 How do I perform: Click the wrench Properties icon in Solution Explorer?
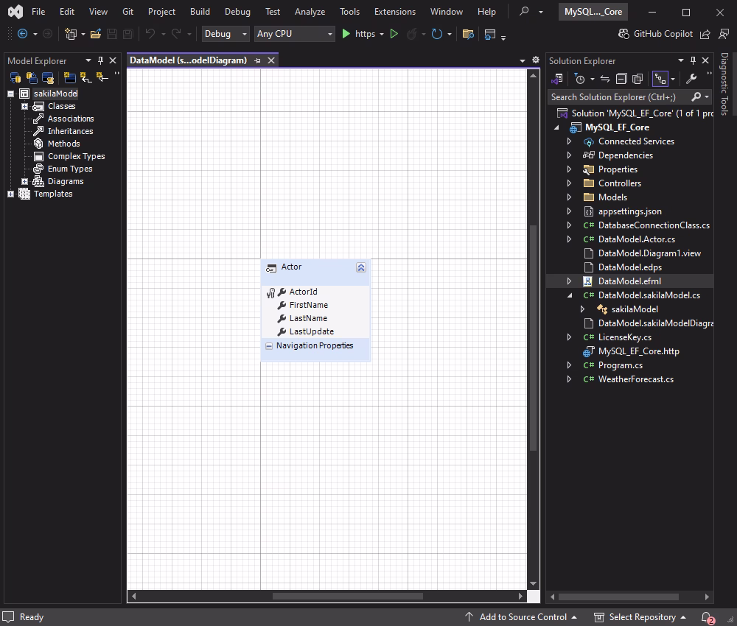[x=691, y=79]
